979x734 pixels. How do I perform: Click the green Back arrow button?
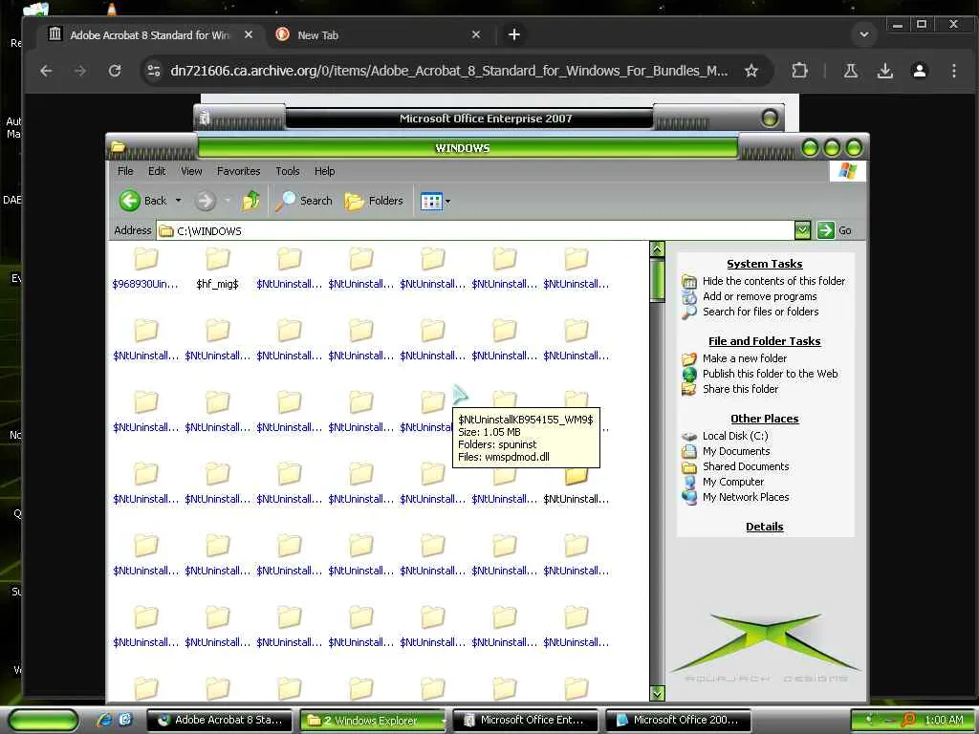[130, 201]
